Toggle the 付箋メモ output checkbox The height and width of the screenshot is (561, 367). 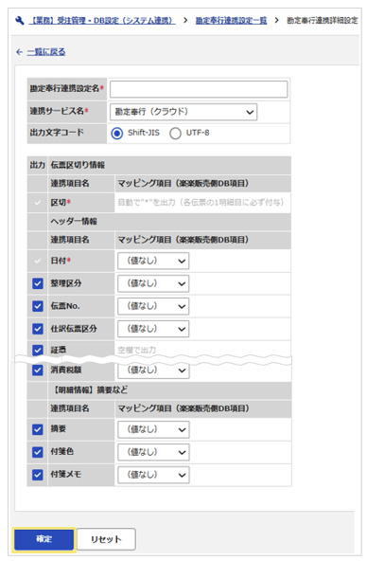(38, 475)
